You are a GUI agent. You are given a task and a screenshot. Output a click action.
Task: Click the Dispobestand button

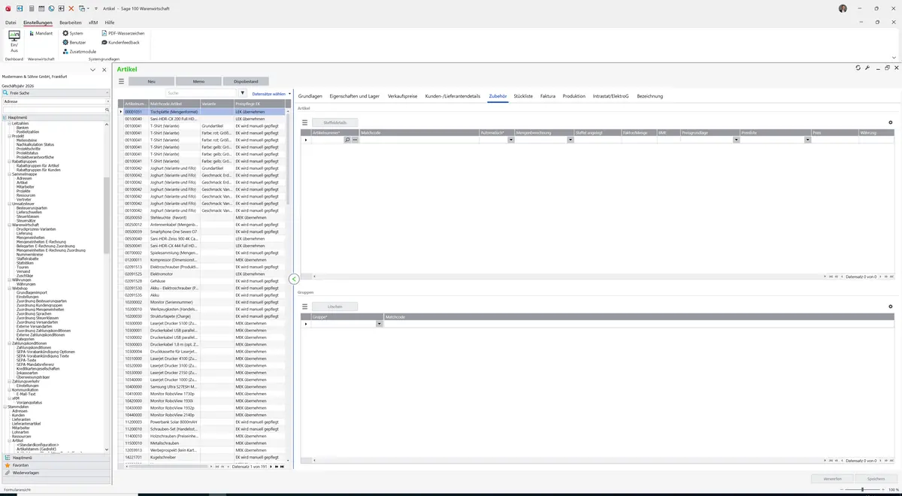coord(246,81)
